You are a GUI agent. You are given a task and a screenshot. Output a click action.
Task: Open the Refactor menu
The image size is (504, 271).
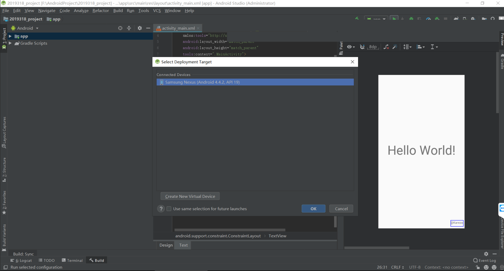[101, 10]
